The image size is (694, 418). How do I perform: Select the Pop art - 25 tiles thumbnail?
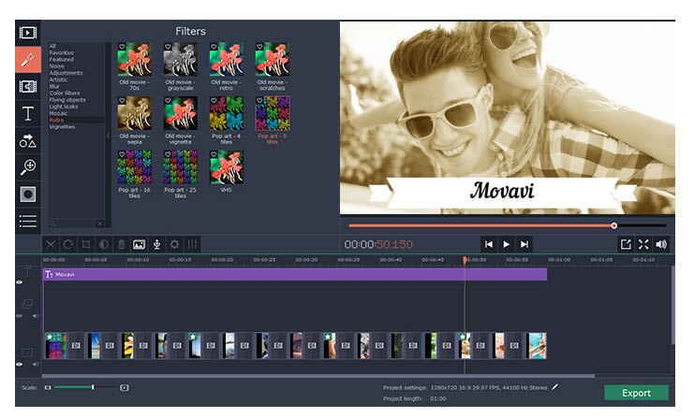click(x=180, y=167)
